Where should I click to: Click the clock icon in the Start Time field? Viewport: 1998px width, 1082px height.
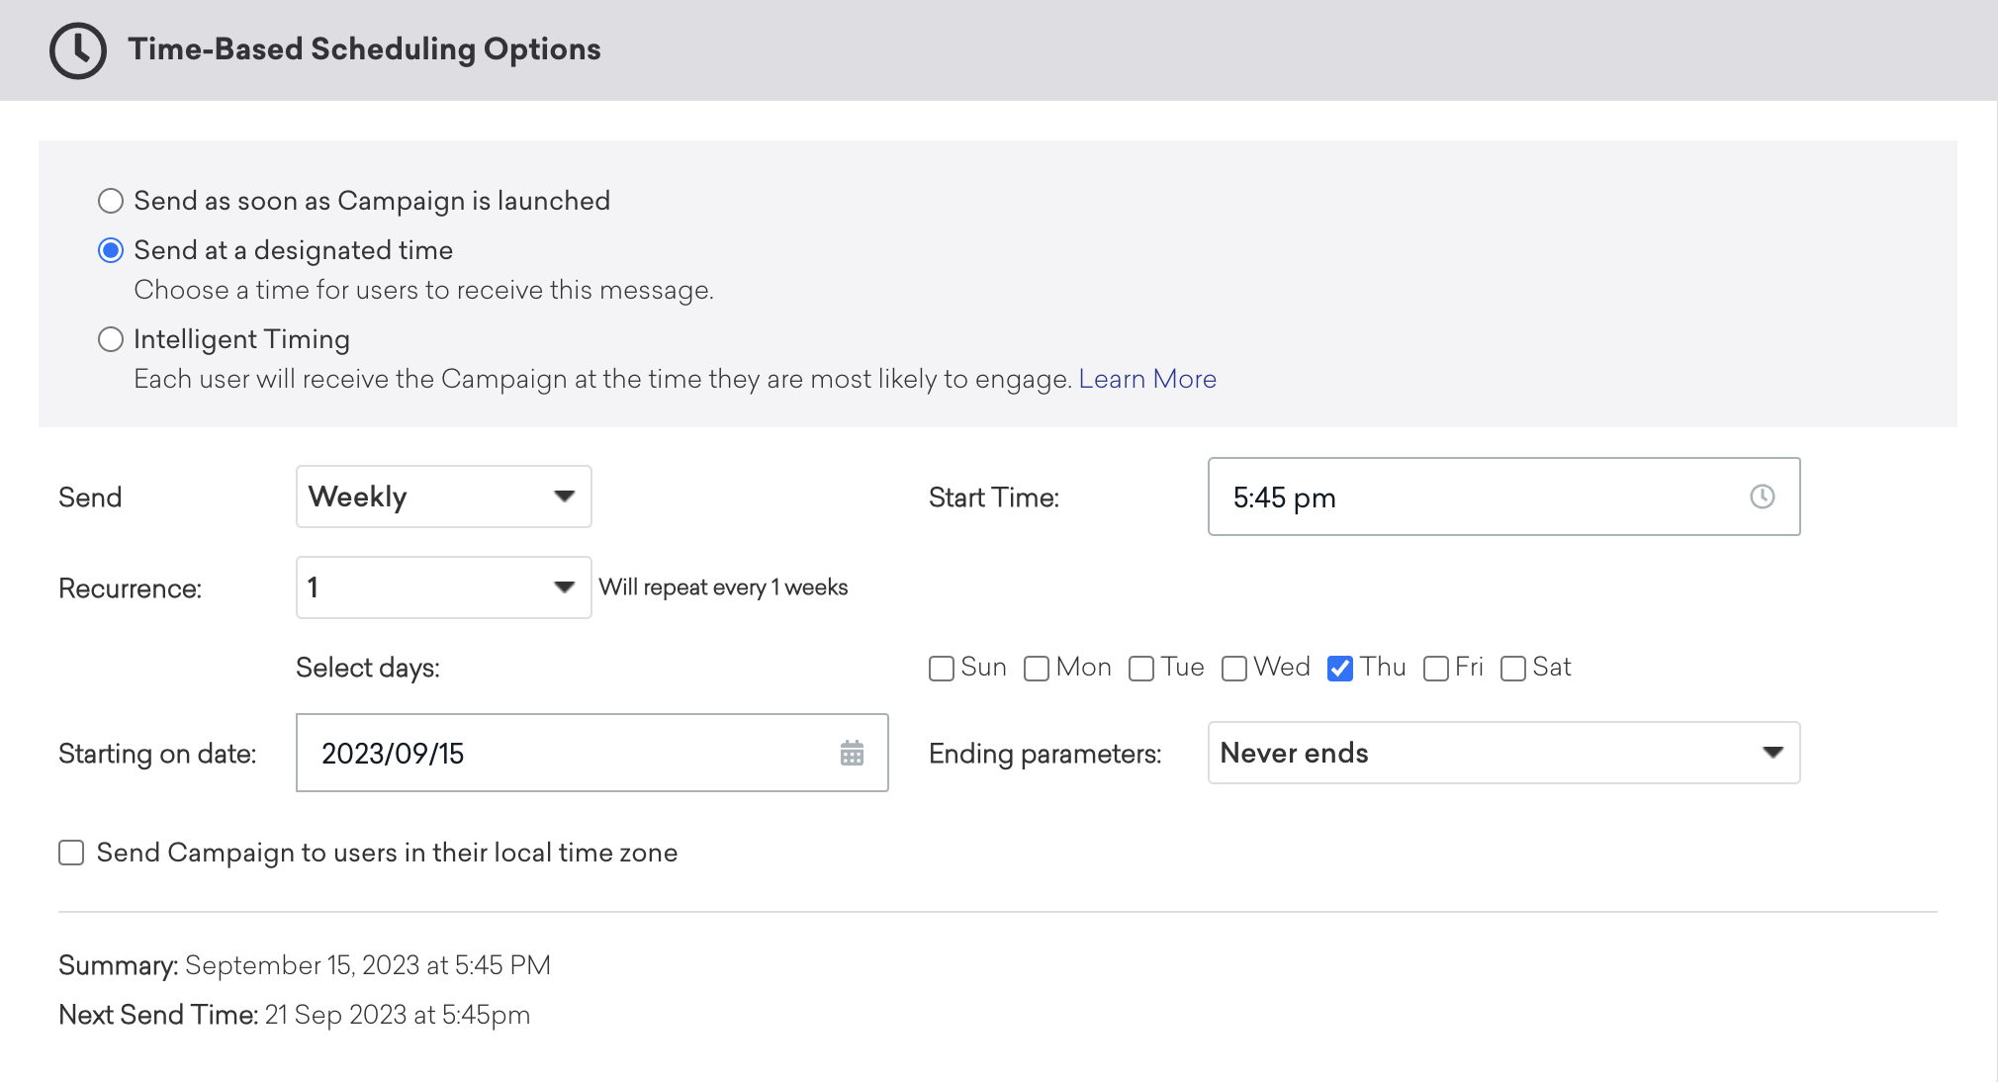1762,496
